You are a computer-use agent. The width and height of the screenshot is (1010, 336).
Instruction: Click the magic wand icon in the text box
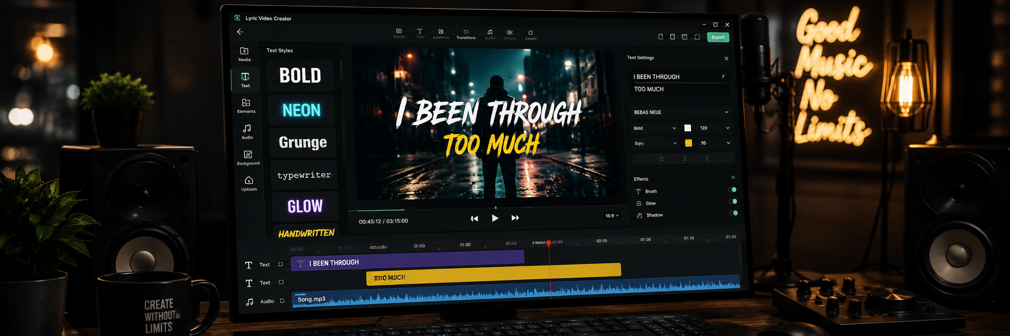pos(723,76)
